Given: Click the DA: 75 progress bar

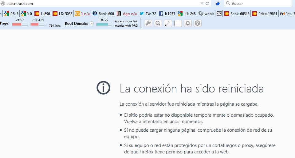Looking at the screenshot, I should (x=104, y=24).
